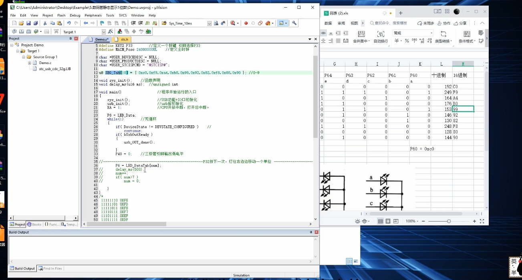
Task: Pin the Project panel
Action: click(71, 38)
